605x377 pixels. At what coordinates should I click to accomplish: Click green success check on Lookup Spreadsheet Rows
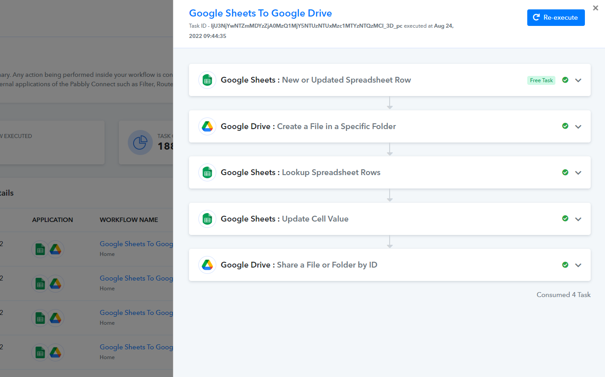pos(565,172)
